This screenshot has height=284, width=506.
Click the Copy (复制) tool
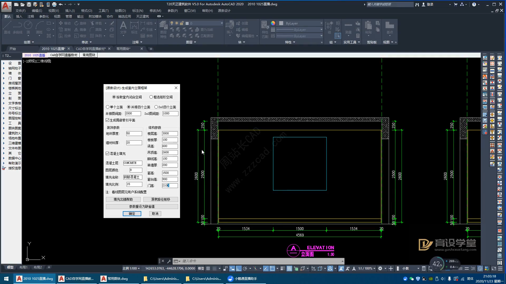65,29
